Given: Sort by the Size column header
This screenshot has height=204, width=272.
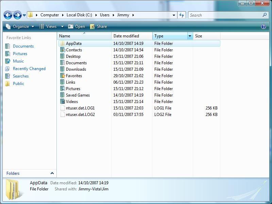Looking at the screenshot, I should click(x=207, y=36).
